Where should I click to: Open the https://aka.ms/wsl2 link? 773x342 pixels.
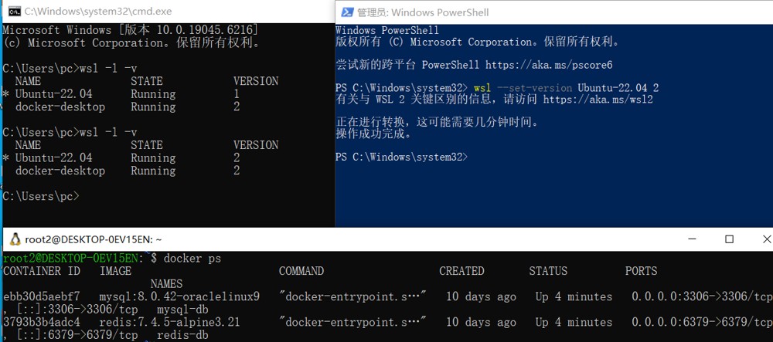[x=598, y=100]
